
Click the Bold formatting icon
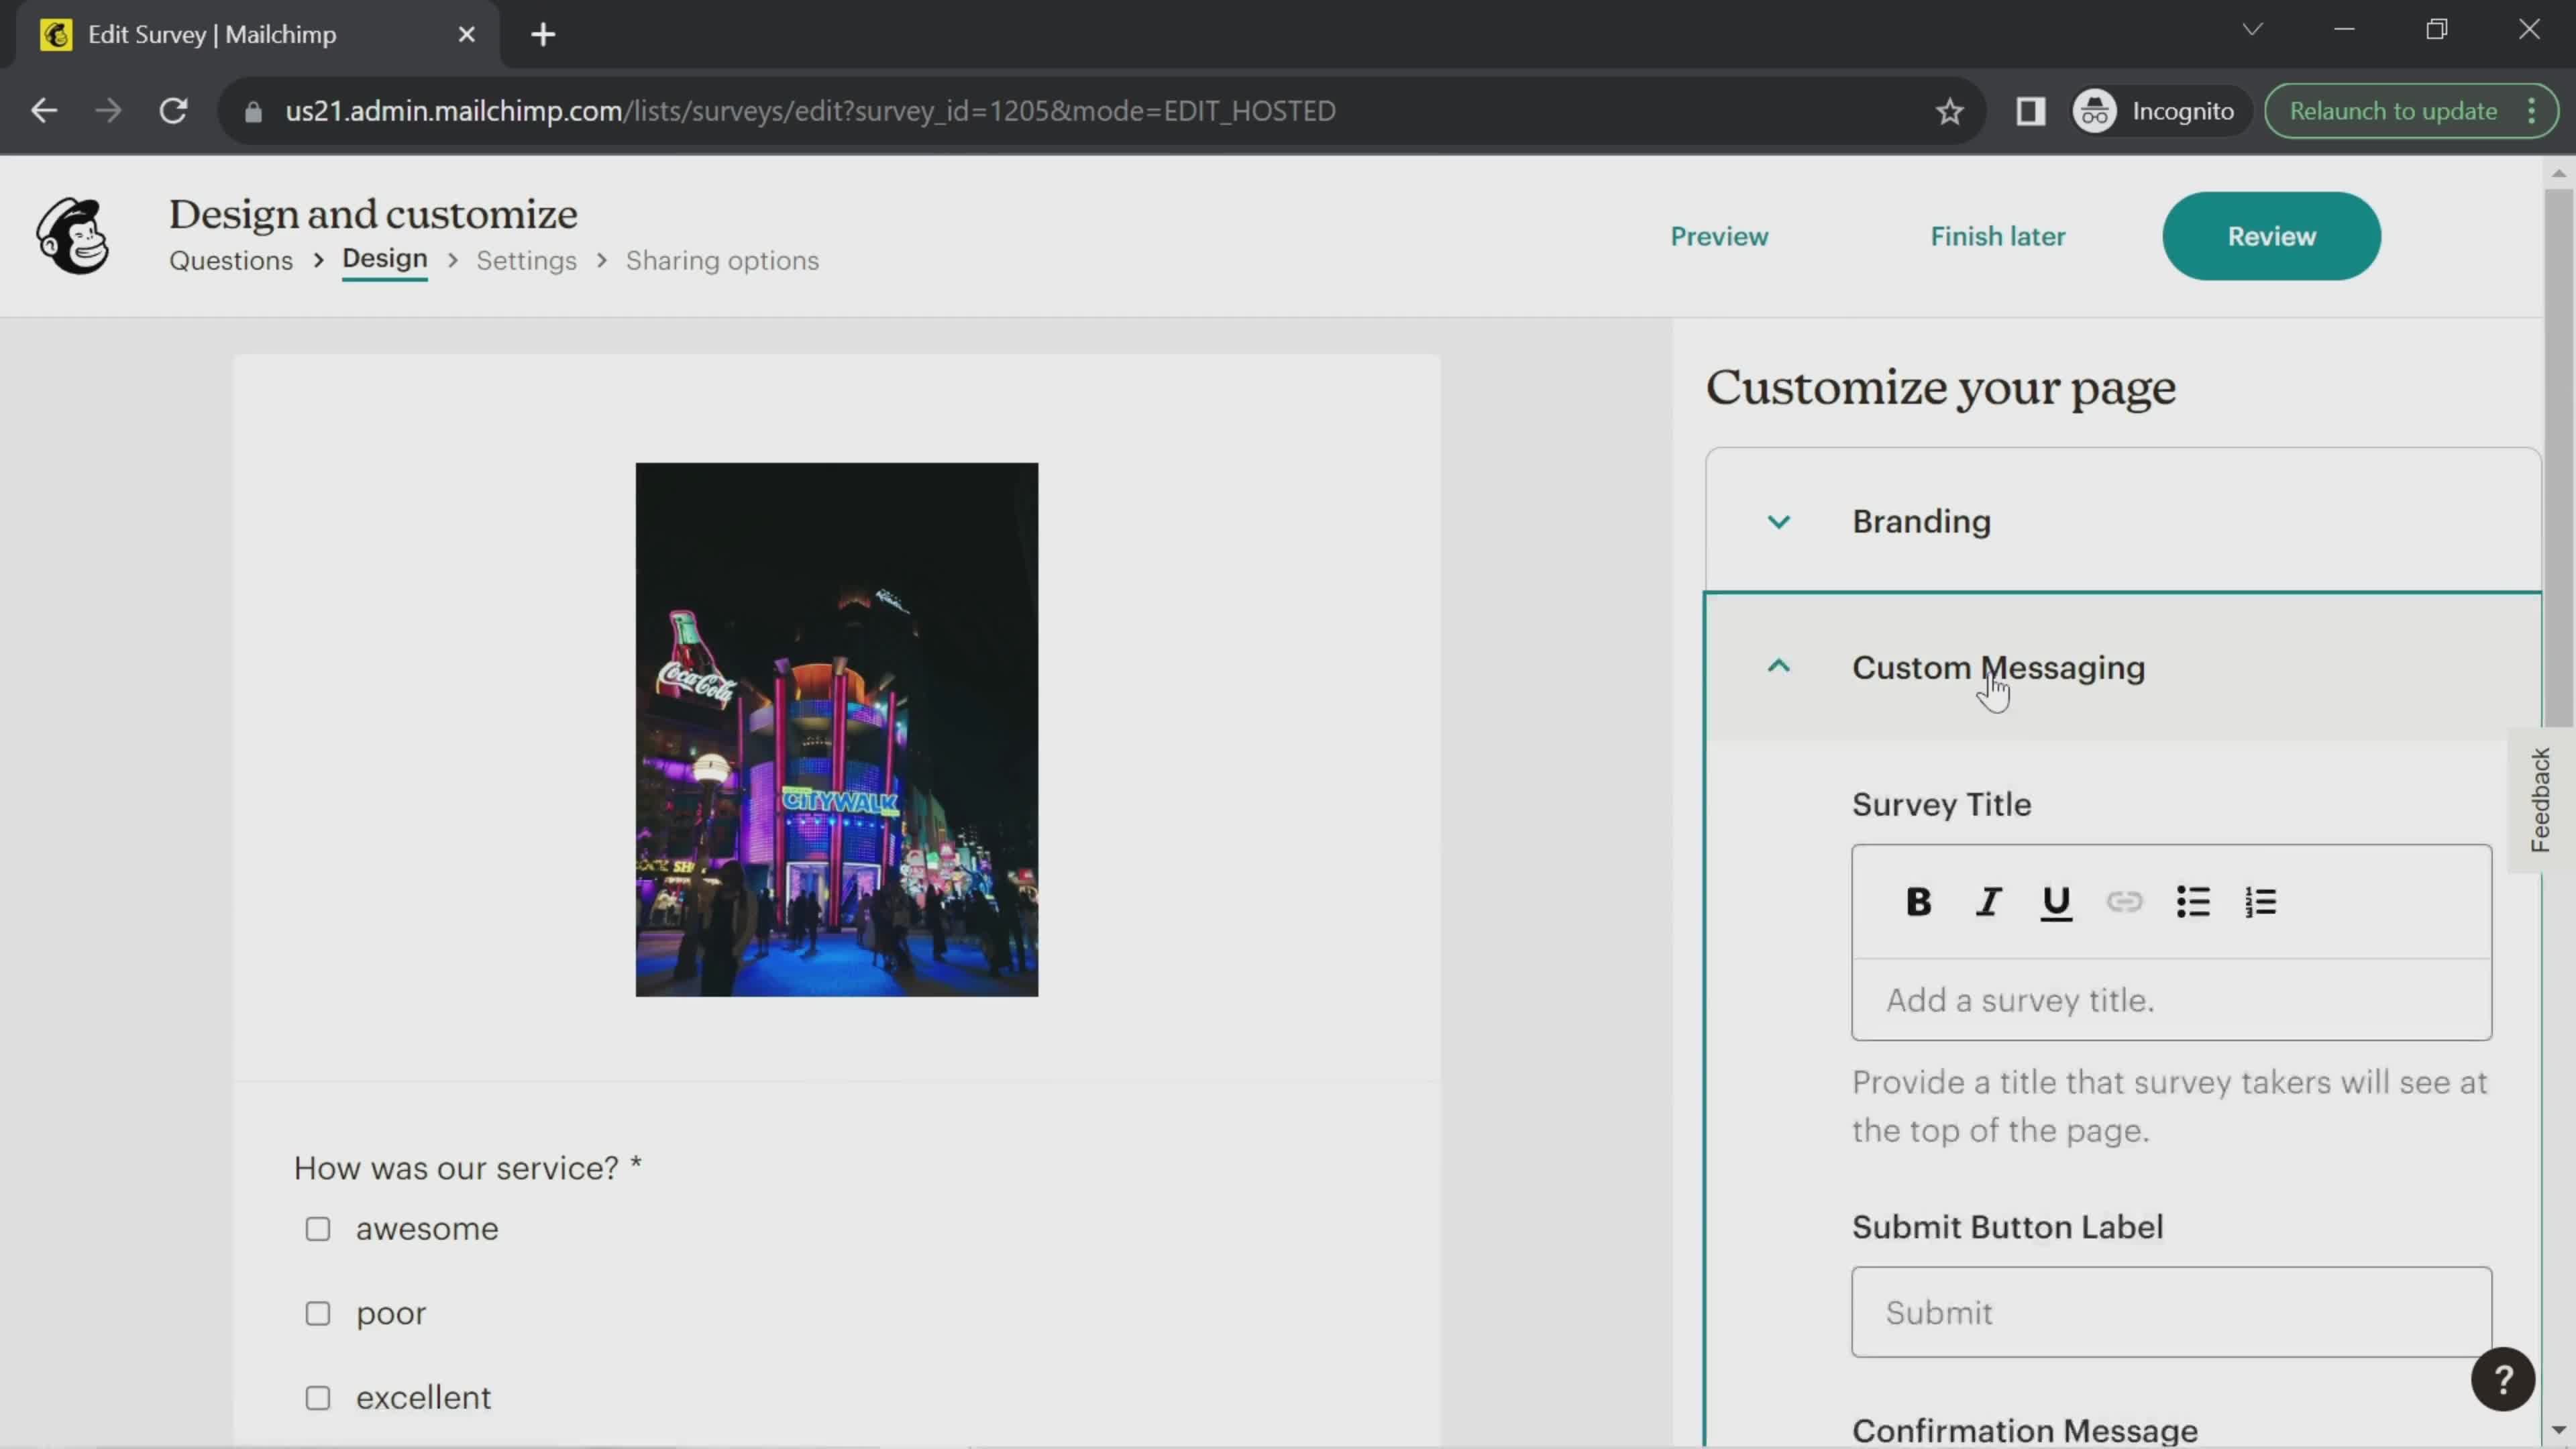click(x=1920, y=902)
